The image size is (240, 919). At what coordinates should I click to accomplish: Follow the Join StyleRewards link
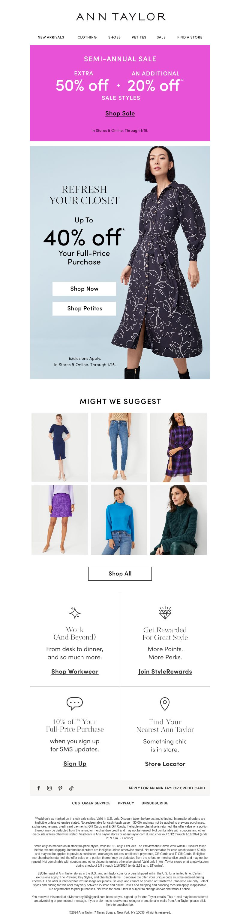165,671
